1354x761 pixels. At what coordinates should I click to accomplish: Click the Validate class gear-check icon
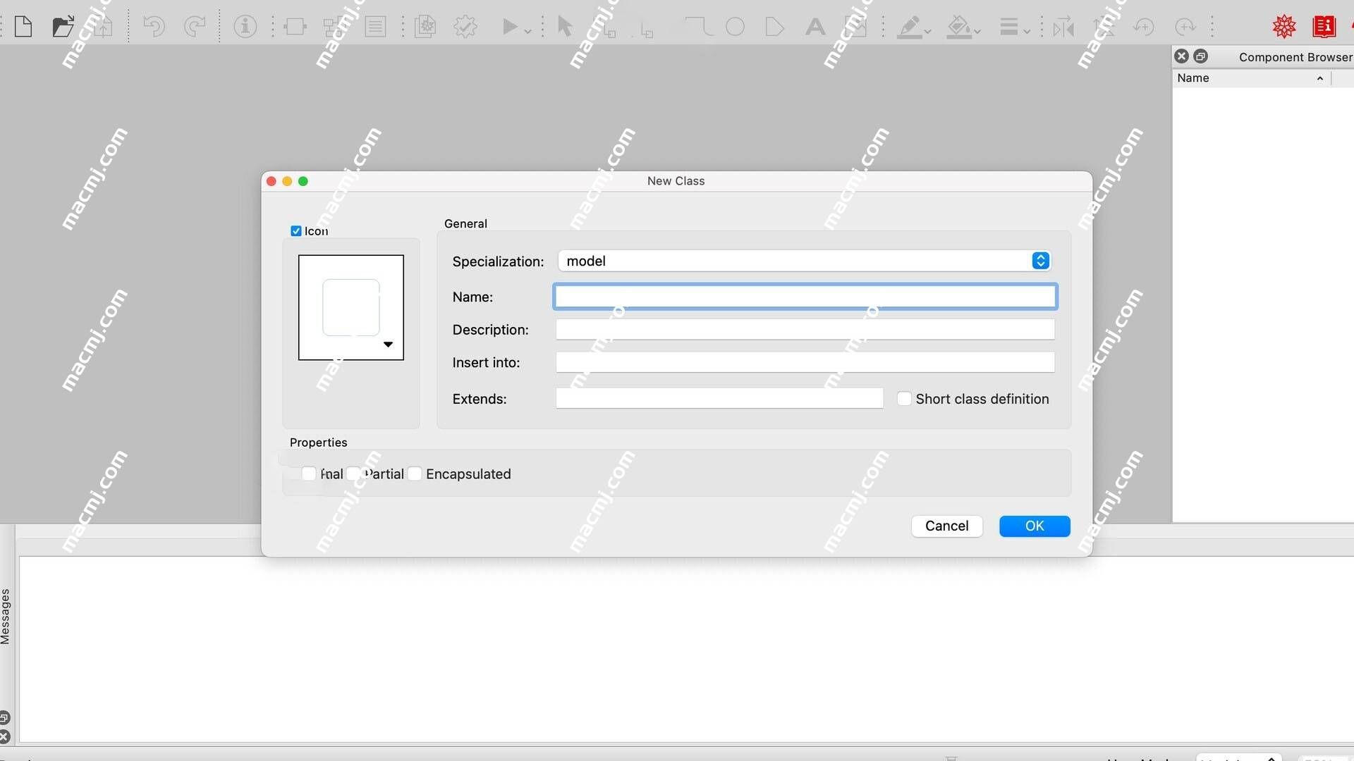[465, 27]
